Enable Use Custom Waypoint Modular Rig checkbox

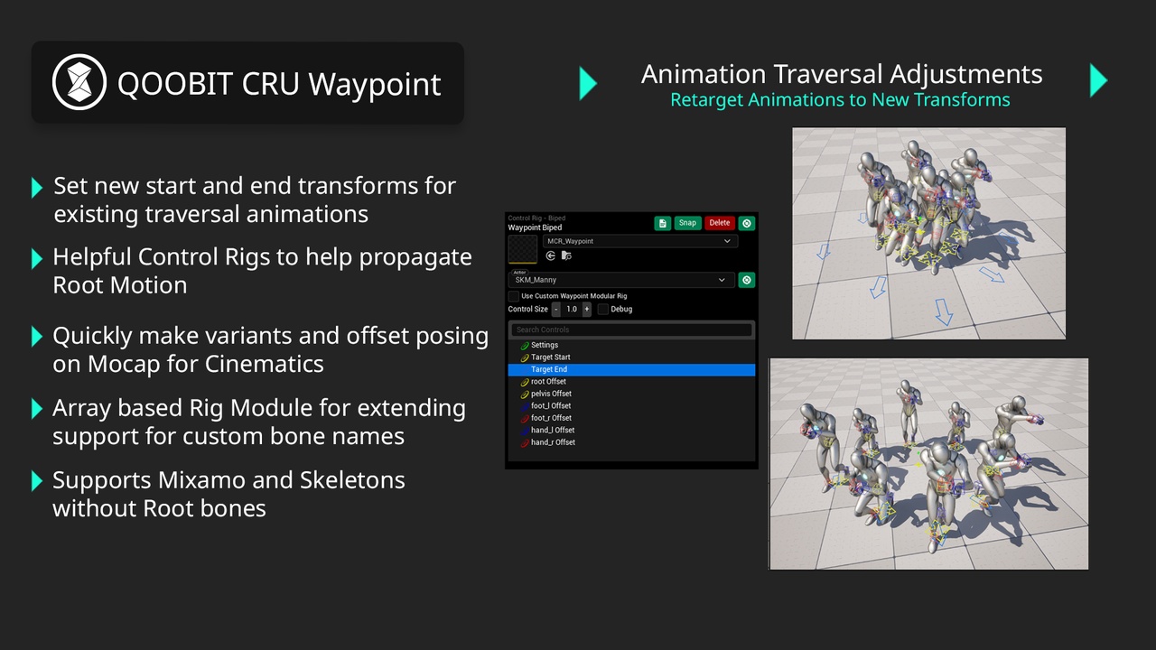(x=514, y=296)
